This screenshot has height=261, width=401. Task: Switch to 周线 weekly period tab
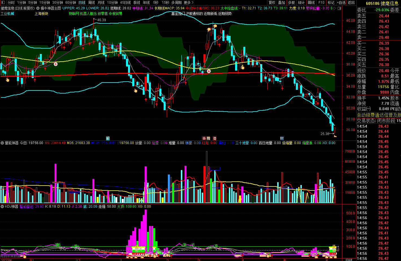click(91, 3)
